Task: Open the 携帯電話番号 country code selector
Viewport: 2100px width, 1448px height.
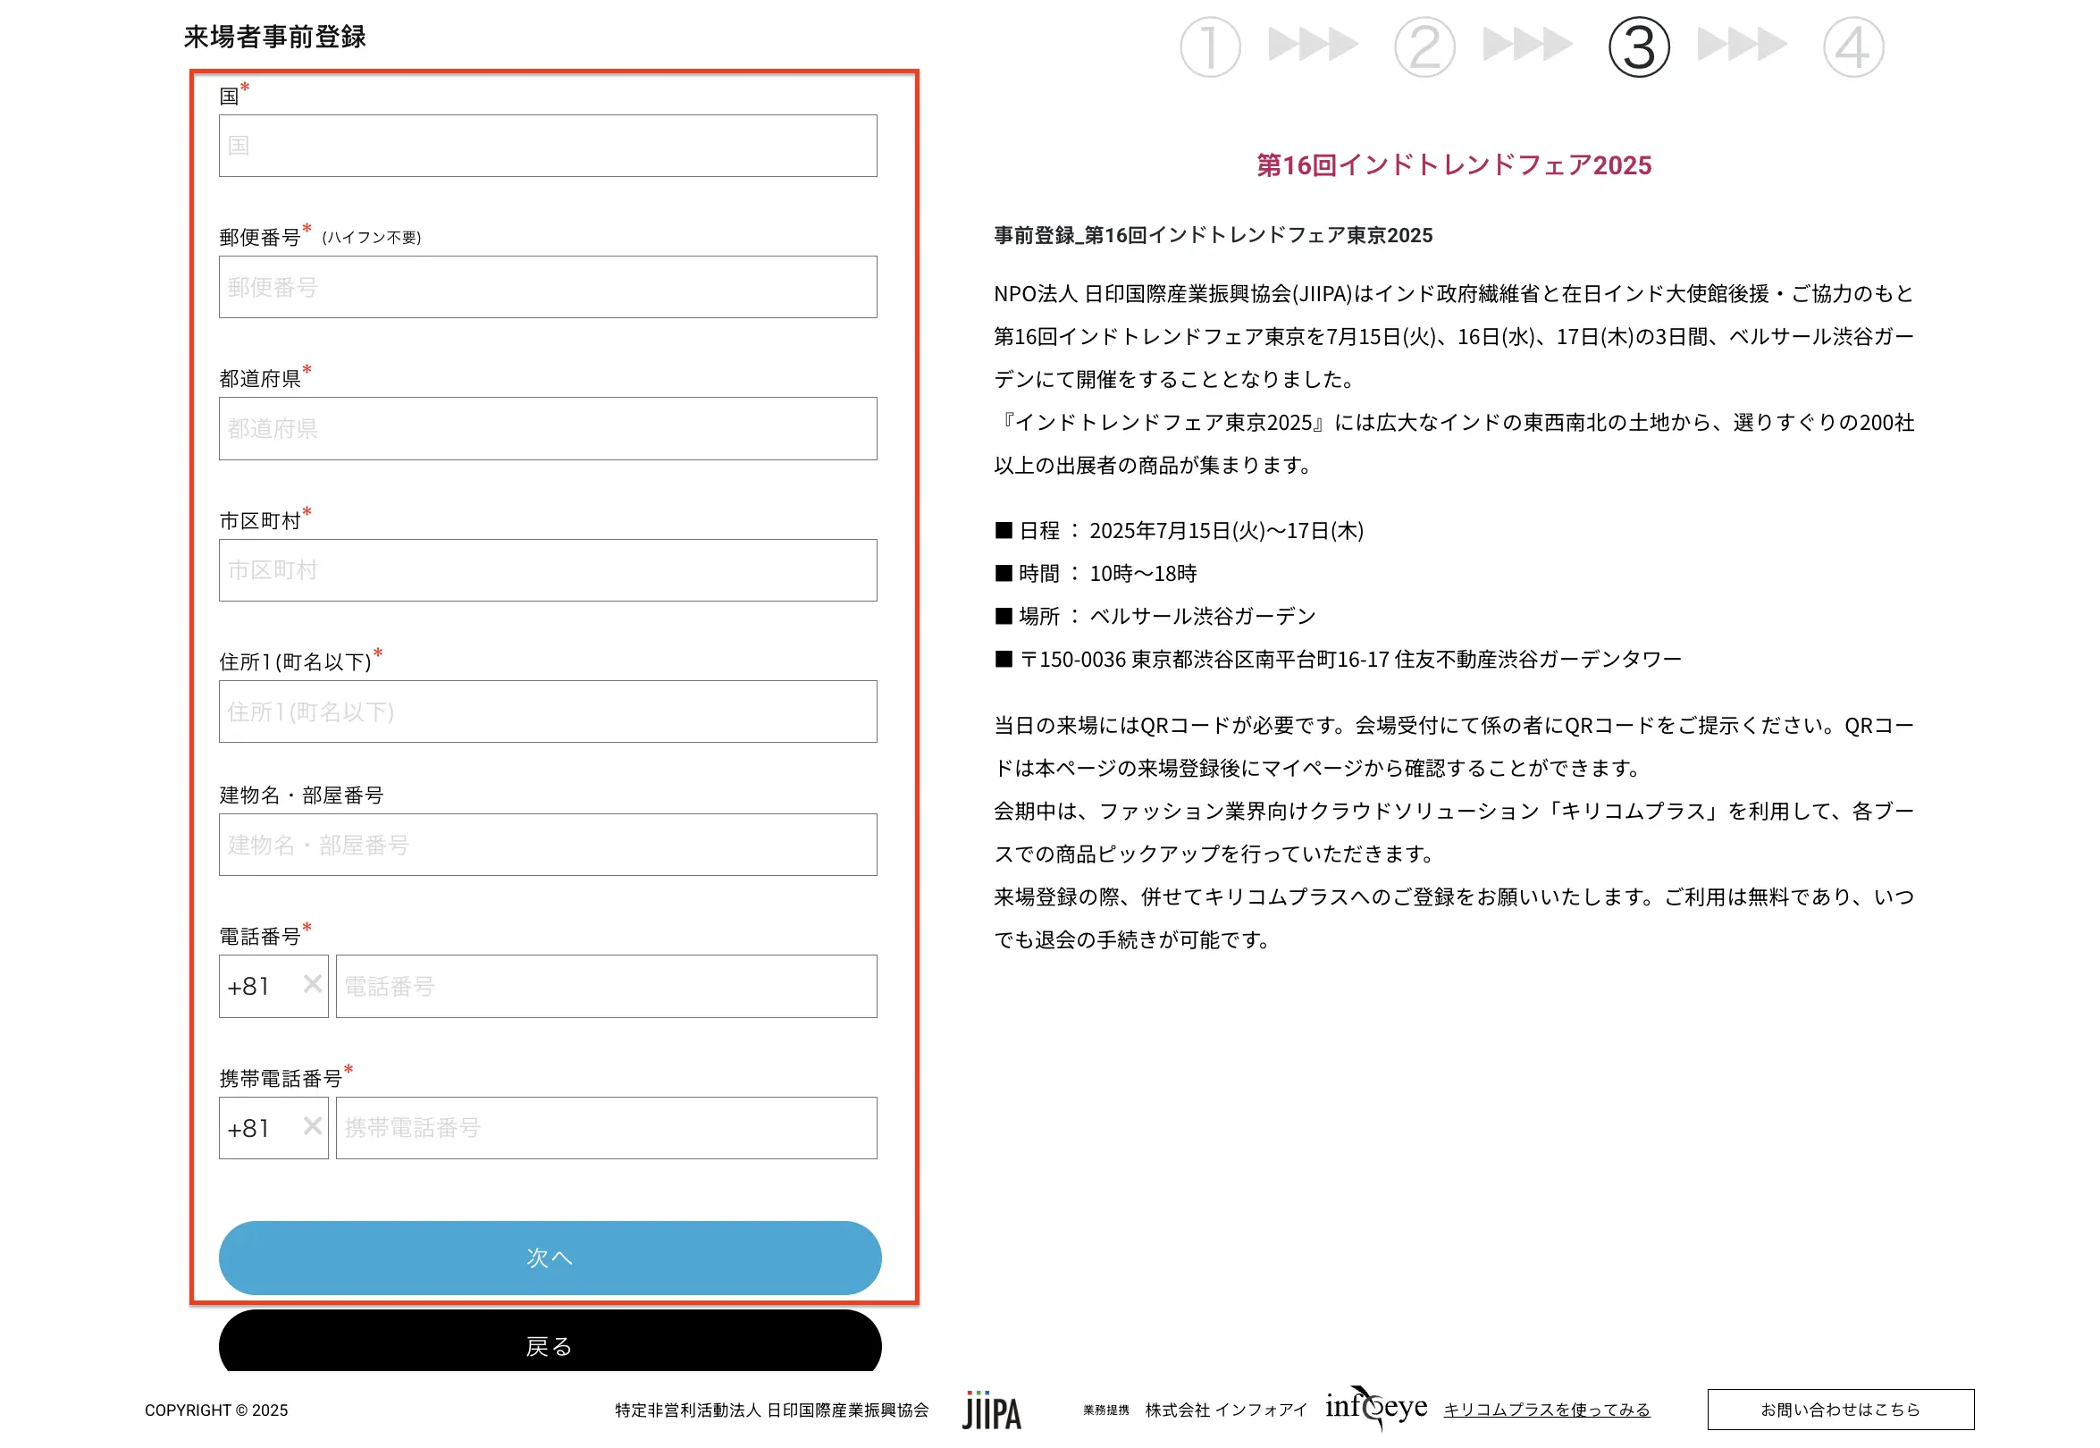Action: [273, 1128]
